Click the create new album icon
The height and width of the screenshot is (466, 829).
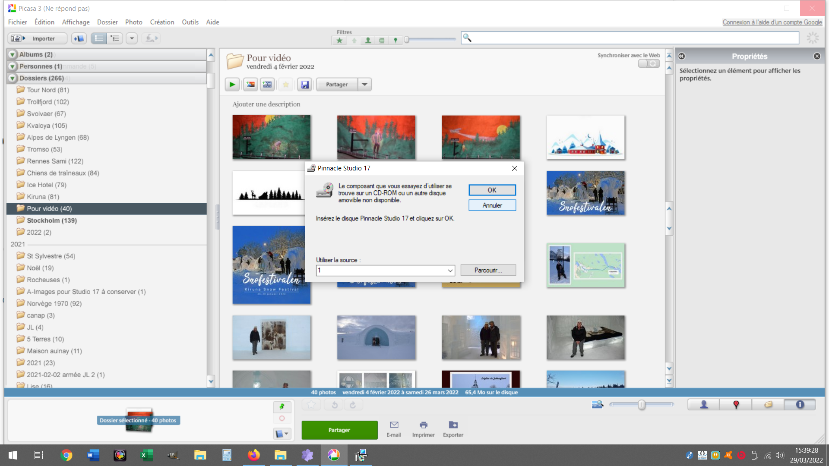pos(79,38)
